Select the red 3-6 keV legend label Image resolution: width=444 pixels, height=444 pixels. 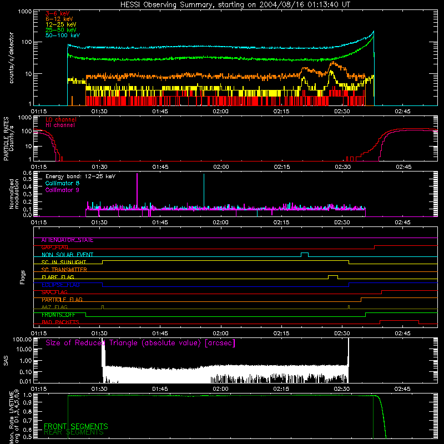(58, 13)
